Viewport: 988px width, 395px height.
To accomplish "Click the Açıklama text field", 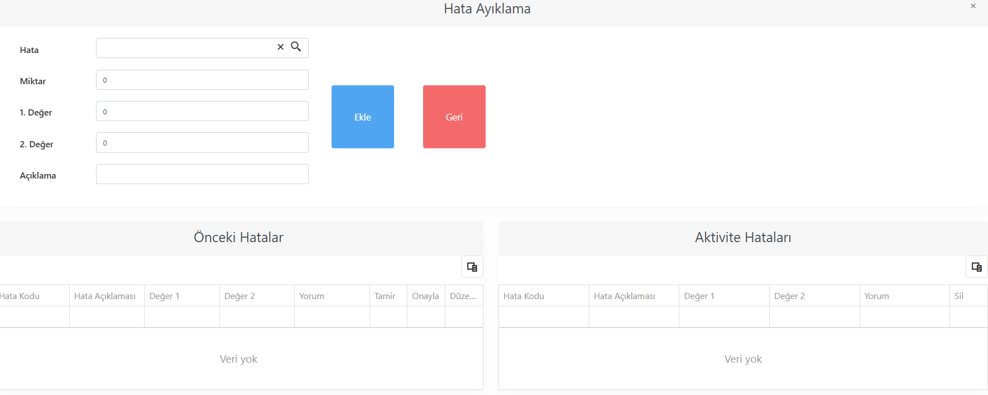I will (202, 174).
